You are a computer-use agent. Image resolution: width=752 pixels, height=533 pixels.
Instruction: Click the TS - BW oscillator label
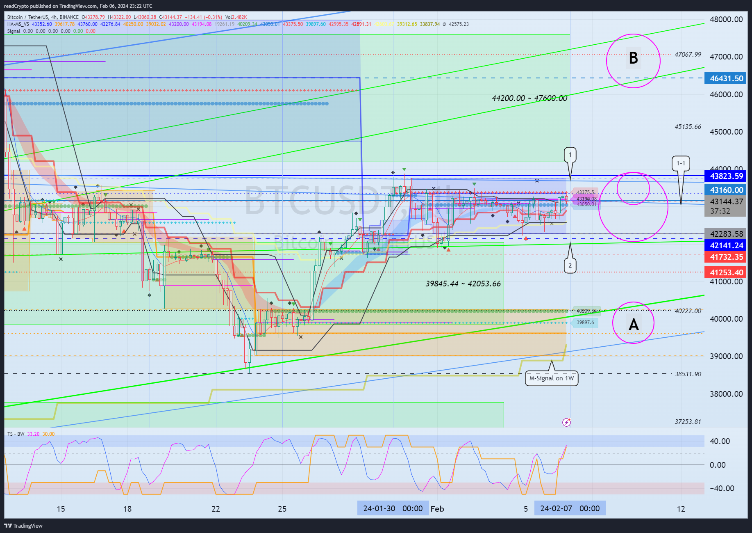[x=16, y=434]
